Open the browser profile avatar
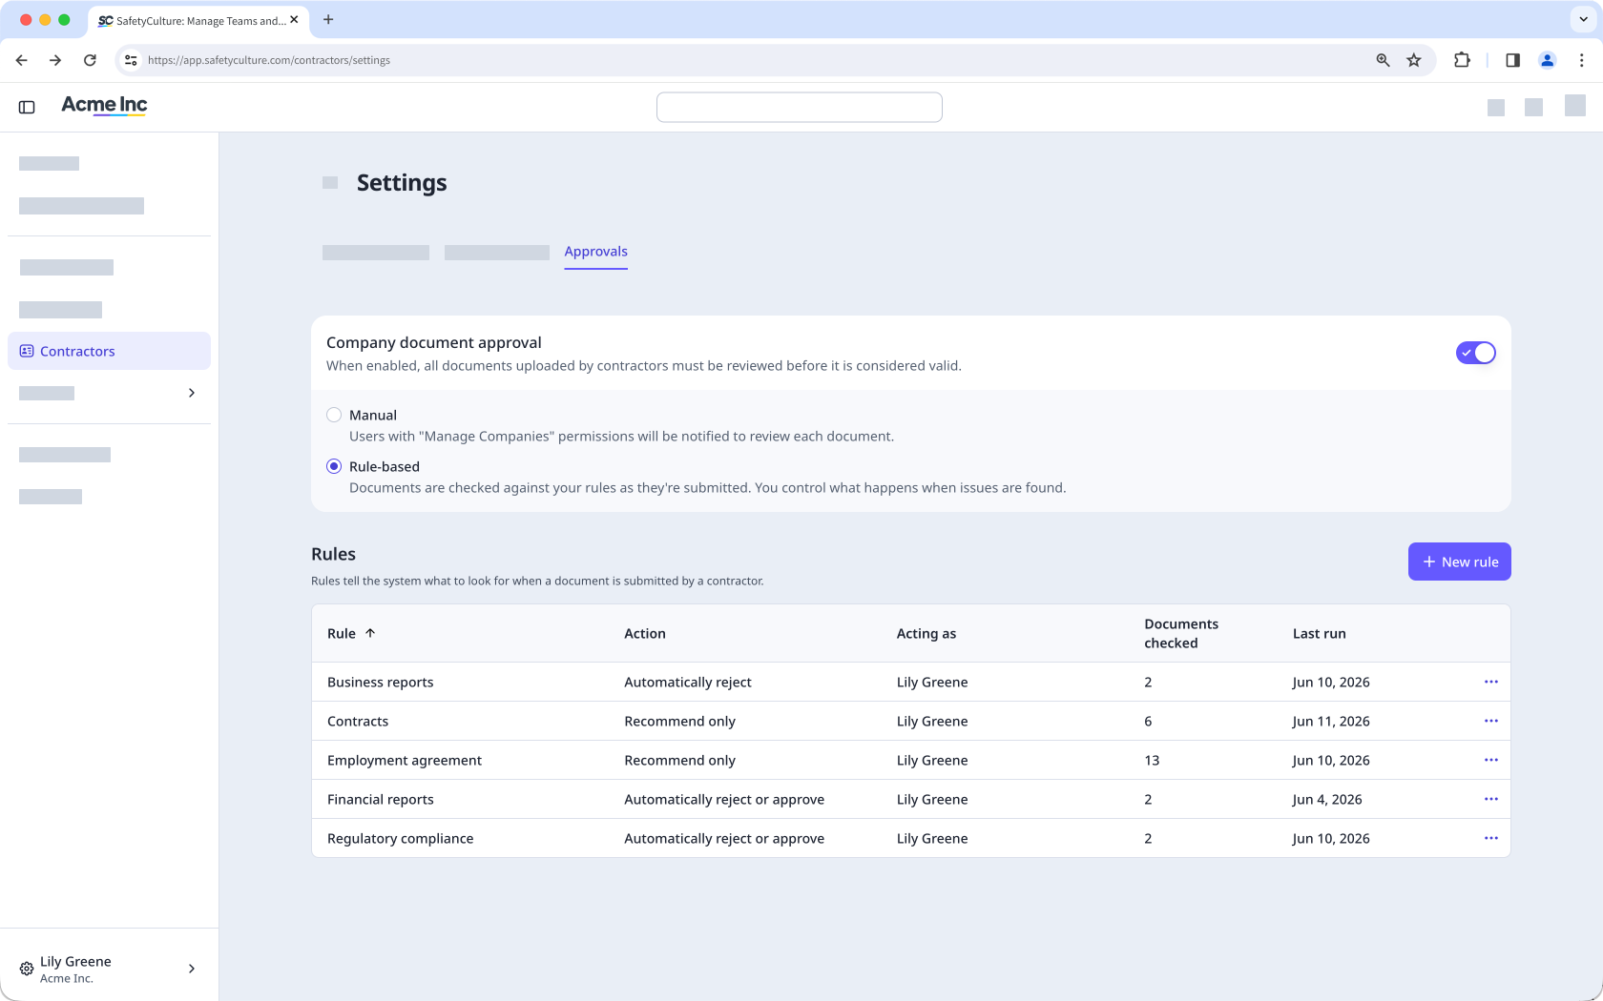1603x1001 pixels. [1548, 60]
